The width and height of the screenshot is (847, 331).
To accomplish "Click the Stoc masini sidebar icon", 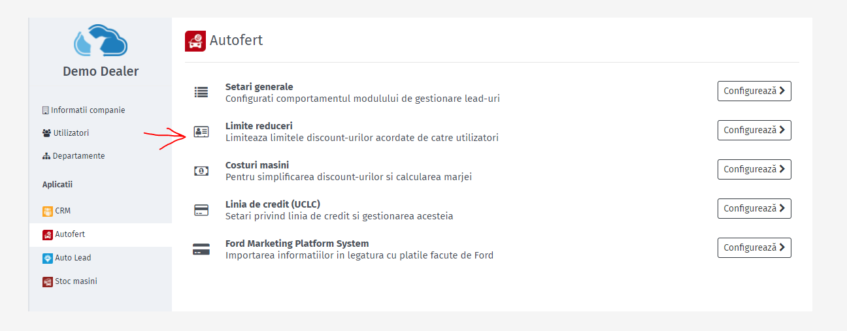I will coord(47,281).
